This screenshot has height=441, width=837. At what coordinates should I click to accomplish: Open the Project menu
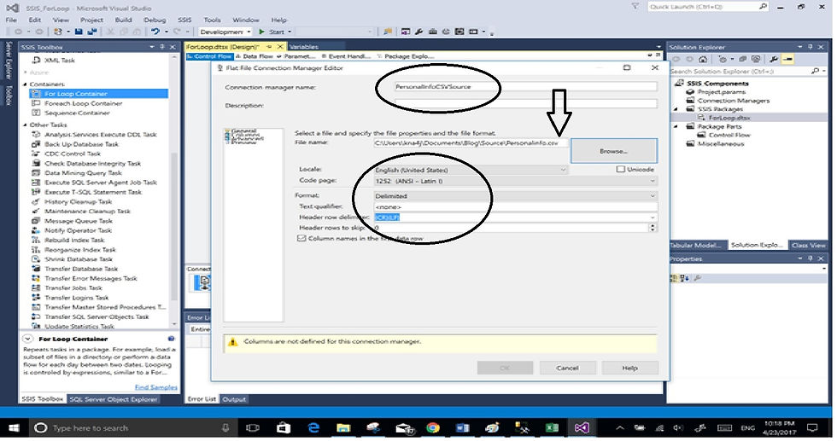pos(91,20)
